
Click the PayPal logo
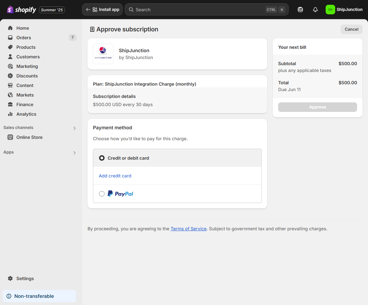tap(120, 194)
